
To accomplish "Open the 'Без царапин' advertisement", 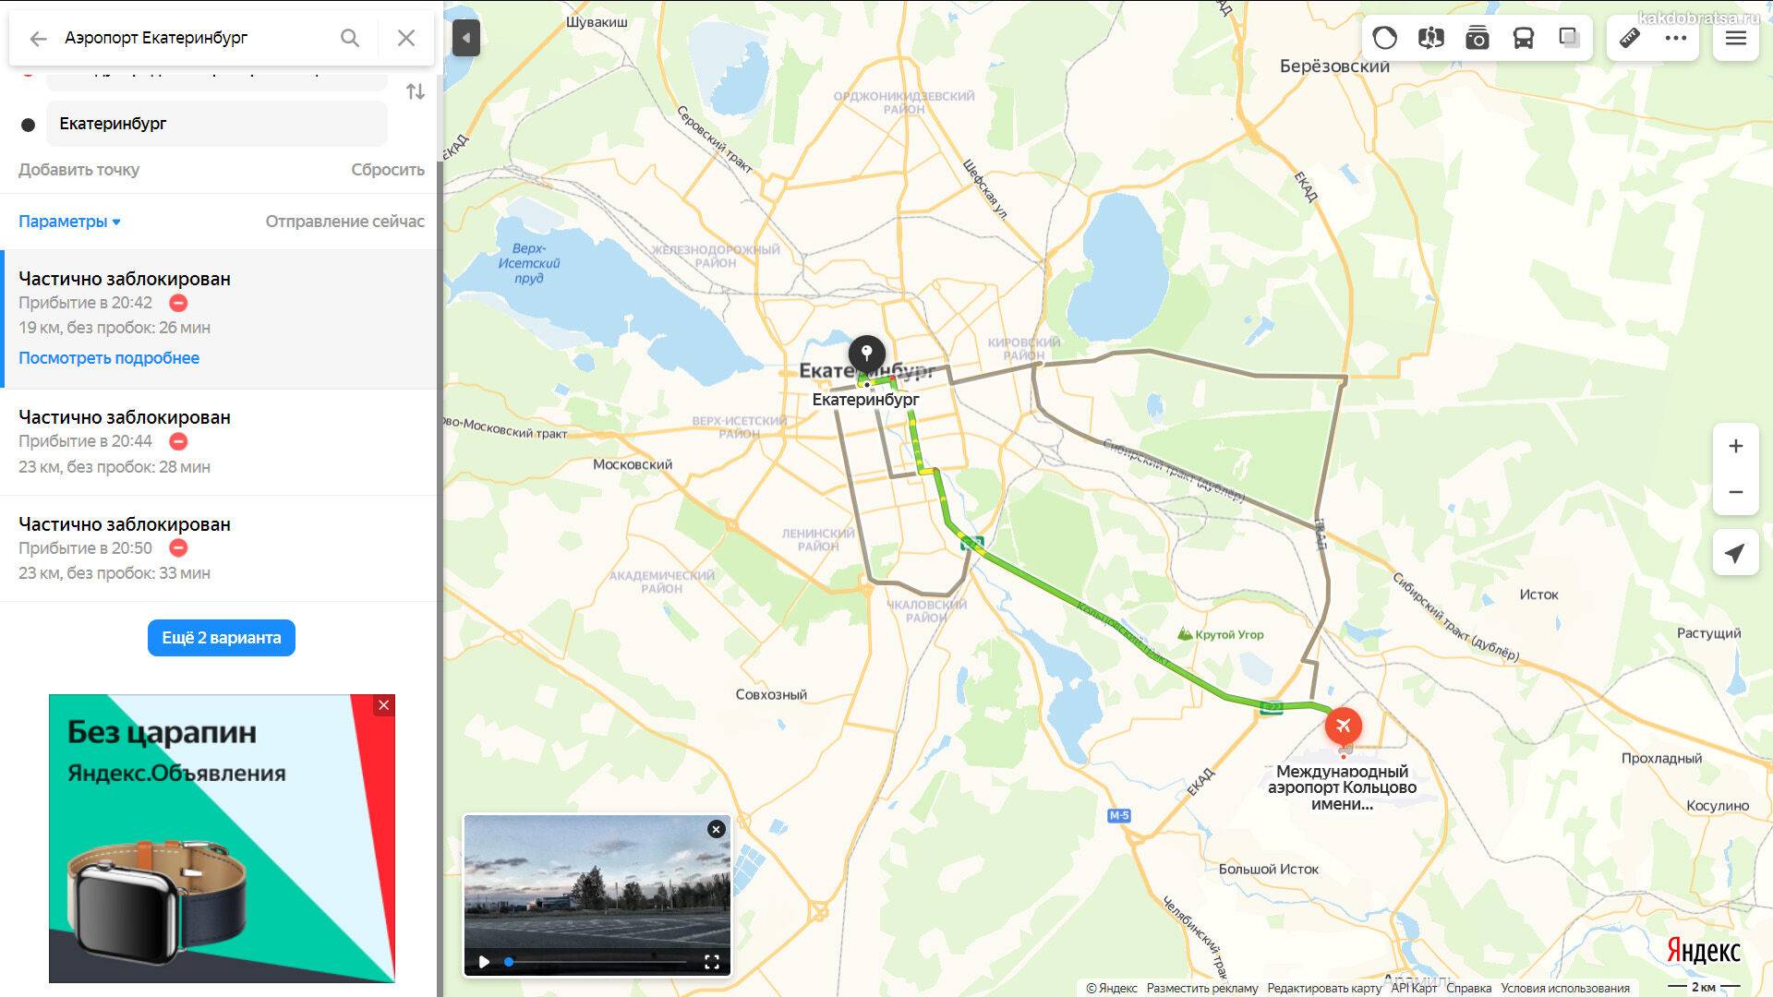I will tap(222, 838).
